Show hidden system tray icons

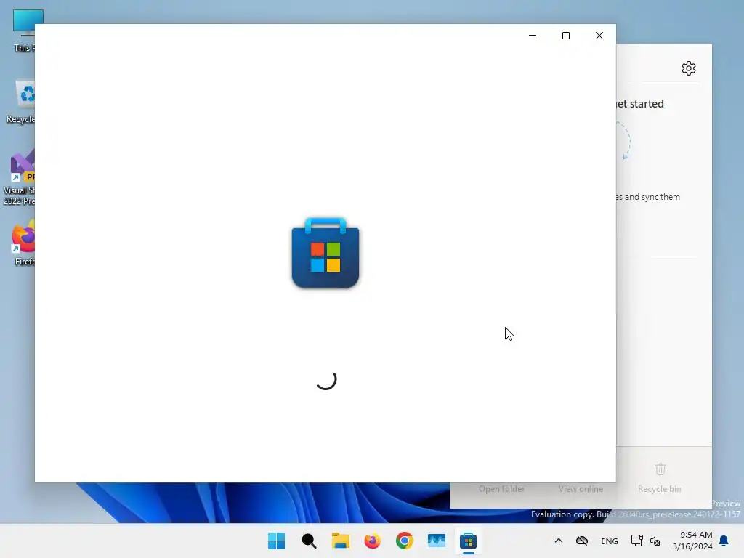(x=559, y=541)
